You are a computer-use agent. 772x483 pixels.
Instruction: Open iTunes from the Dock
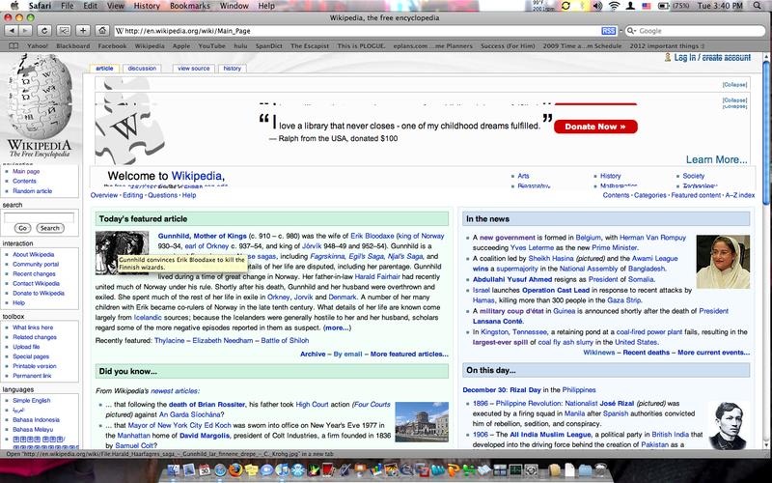tap(282, 469)
